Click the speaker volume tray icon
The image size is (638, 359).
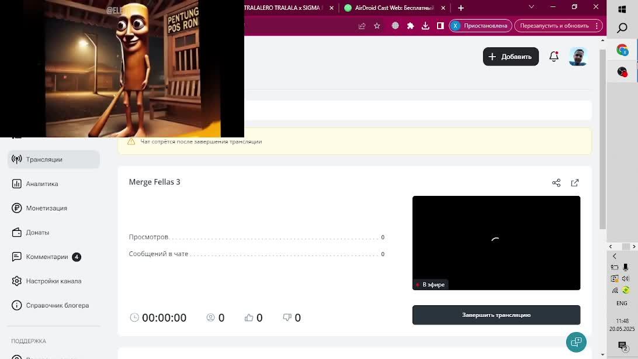[626, 278]
